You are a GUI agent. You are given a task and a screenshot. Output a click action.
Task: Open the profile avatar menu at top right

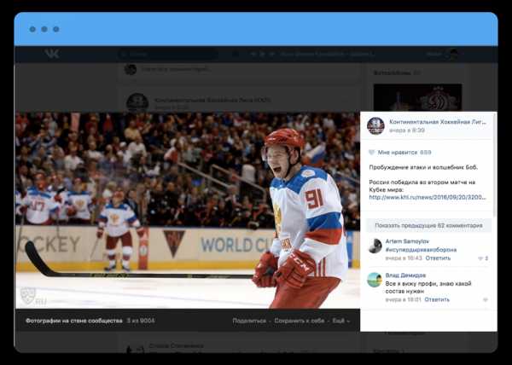tap(453, 54)
